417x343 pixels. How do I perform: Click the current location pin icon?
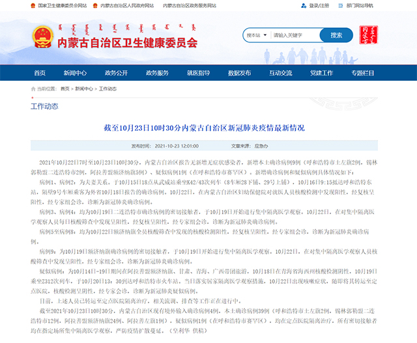click(33, 89)
